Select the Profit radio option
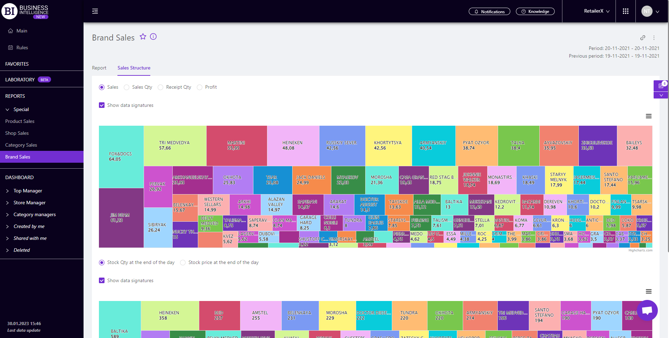This screenshot has width=669, height=338. tap(200, 87)
